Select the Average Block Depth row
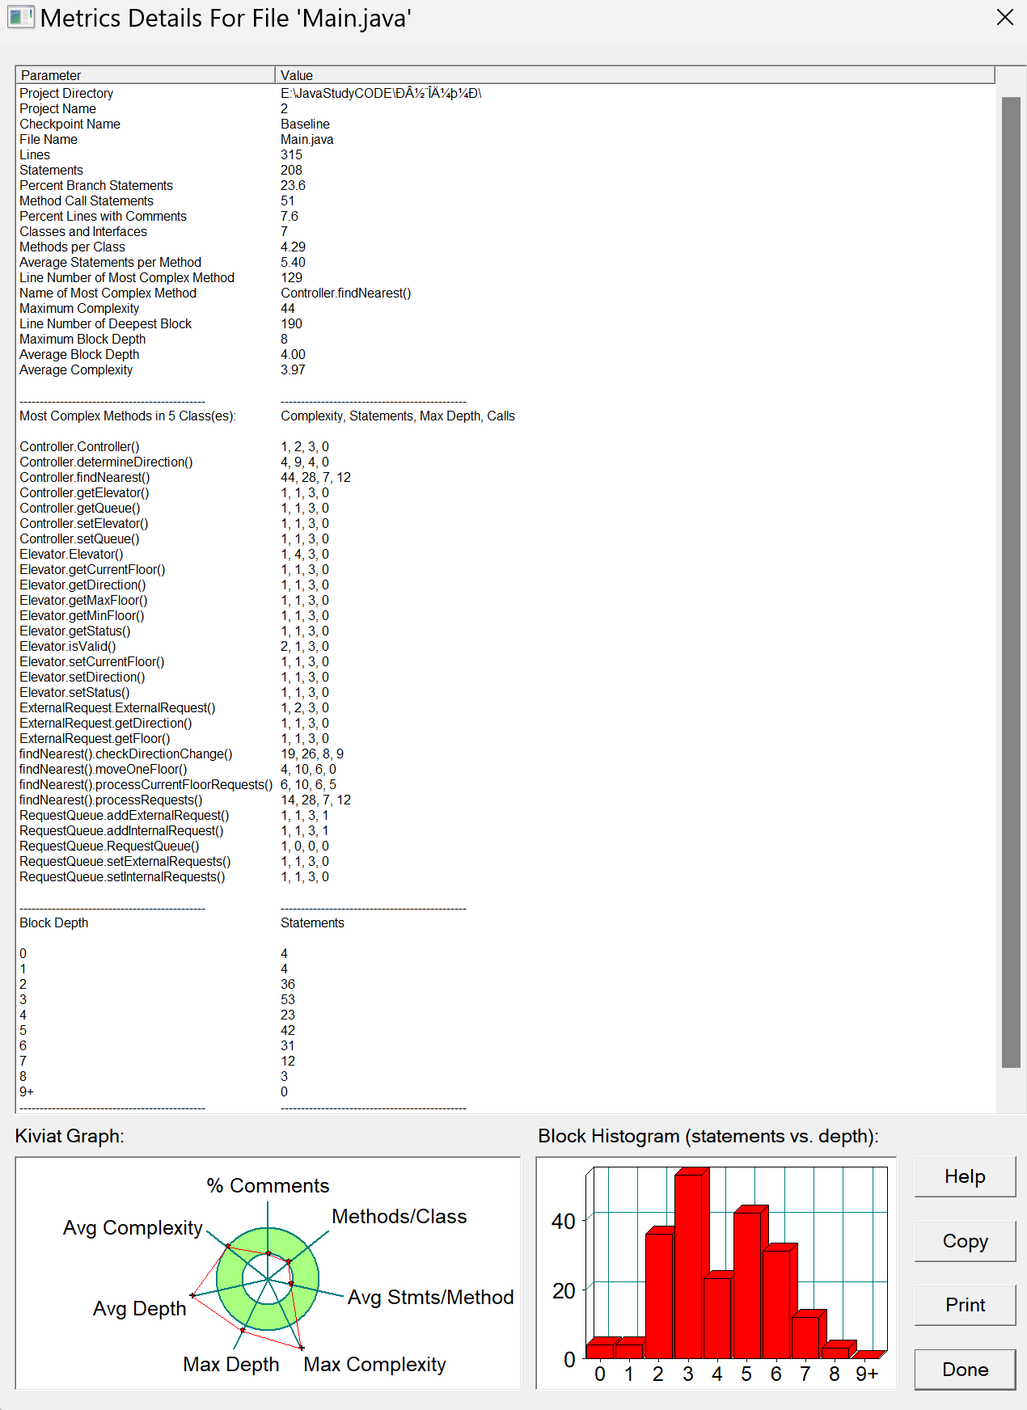This screenshot has width=1027, height=1410. (505, 355)
